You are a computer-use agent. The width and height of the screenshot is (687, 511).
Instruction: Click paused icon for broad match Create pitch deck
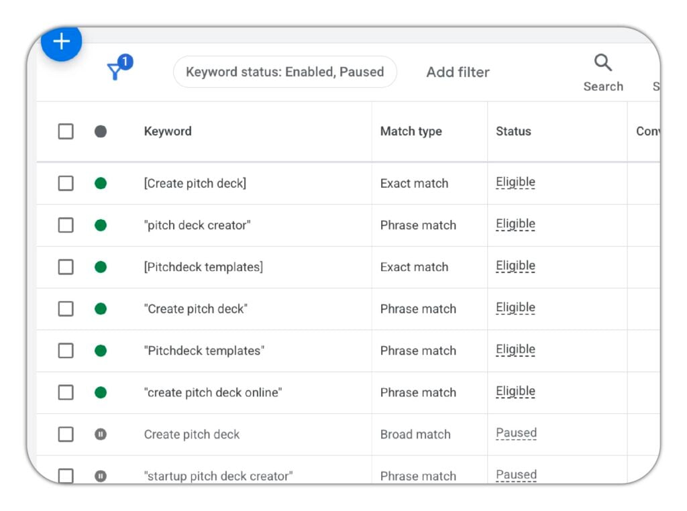click(101, 435)
